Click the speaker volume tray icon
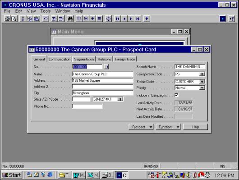 (x=188, y=175)
